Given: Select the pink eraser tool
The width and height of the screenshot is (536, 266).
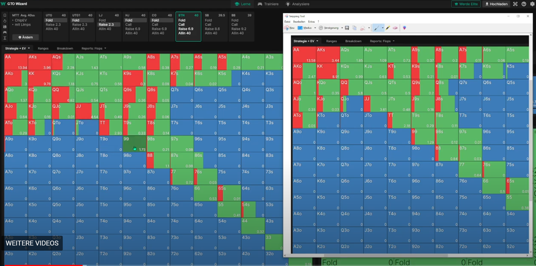Looking at the screenshot, I should (x=395, y=28).
